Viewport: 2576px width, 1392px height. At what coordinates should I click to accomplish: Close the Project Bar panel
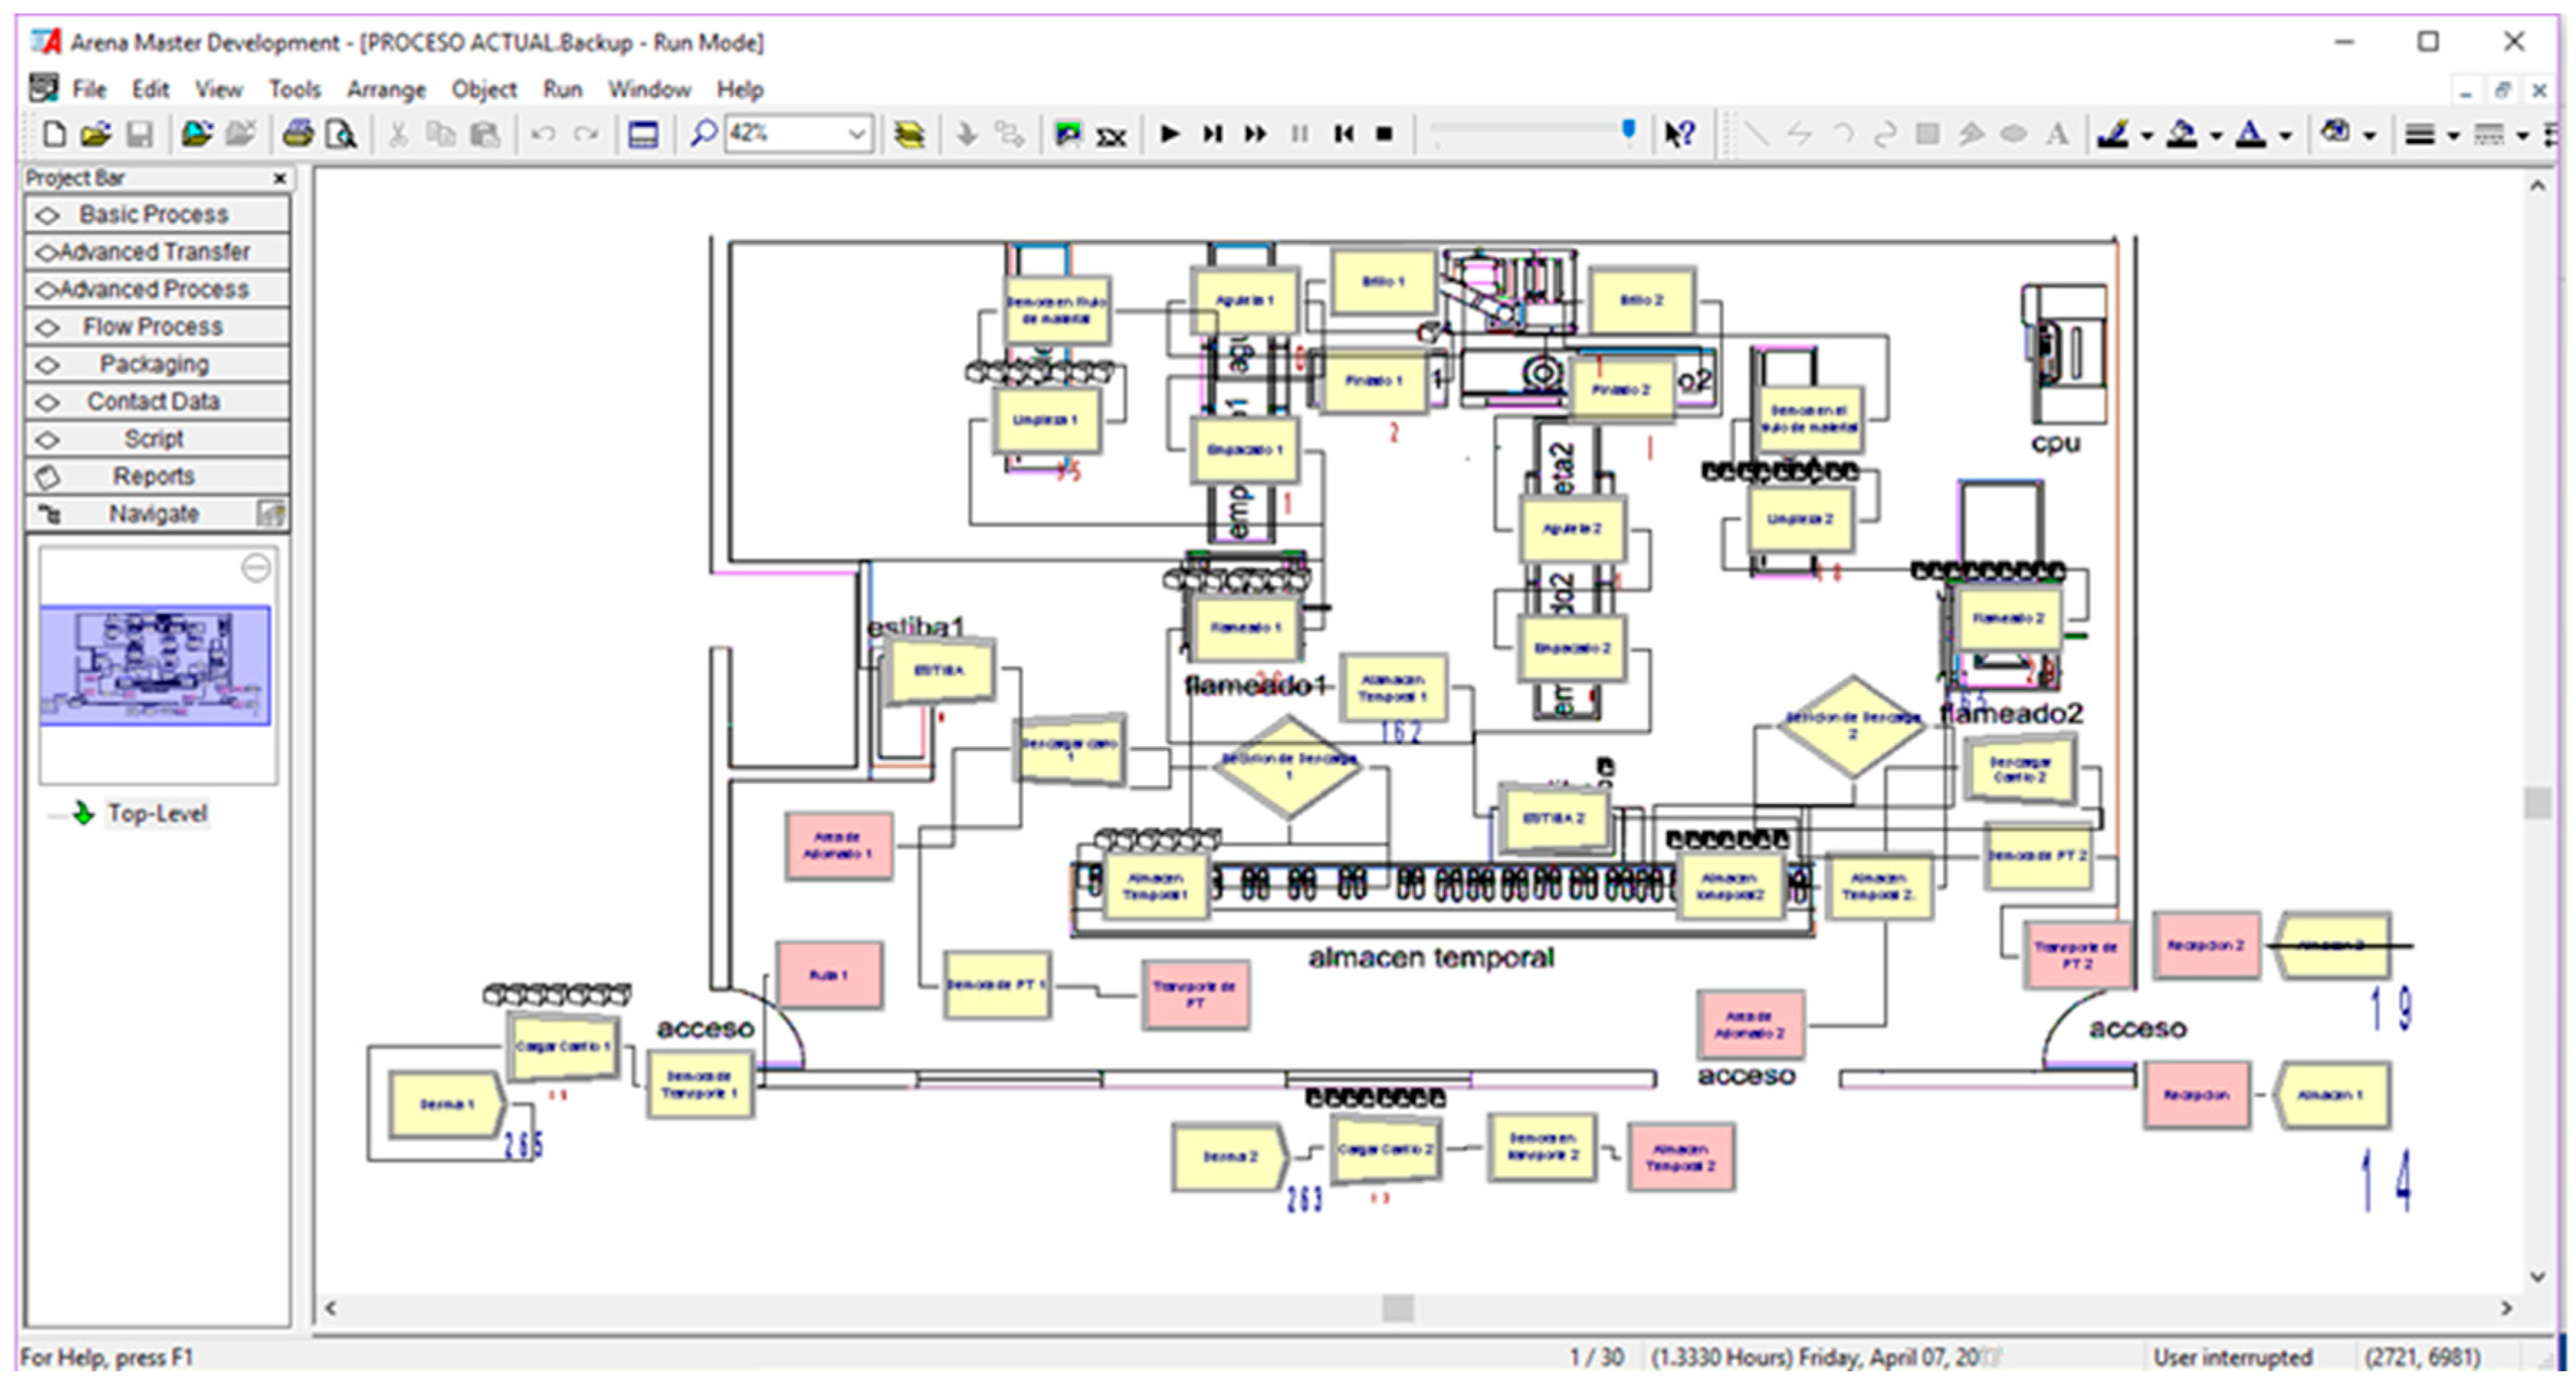(280, 178)
